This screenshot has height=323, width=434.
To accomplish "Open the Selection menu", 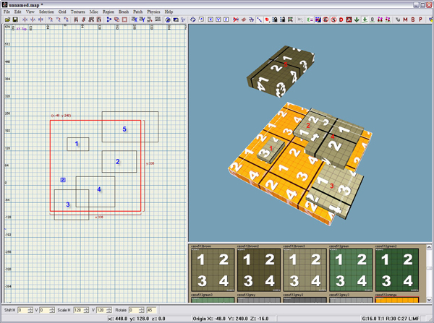I will [x=46, y=12].
